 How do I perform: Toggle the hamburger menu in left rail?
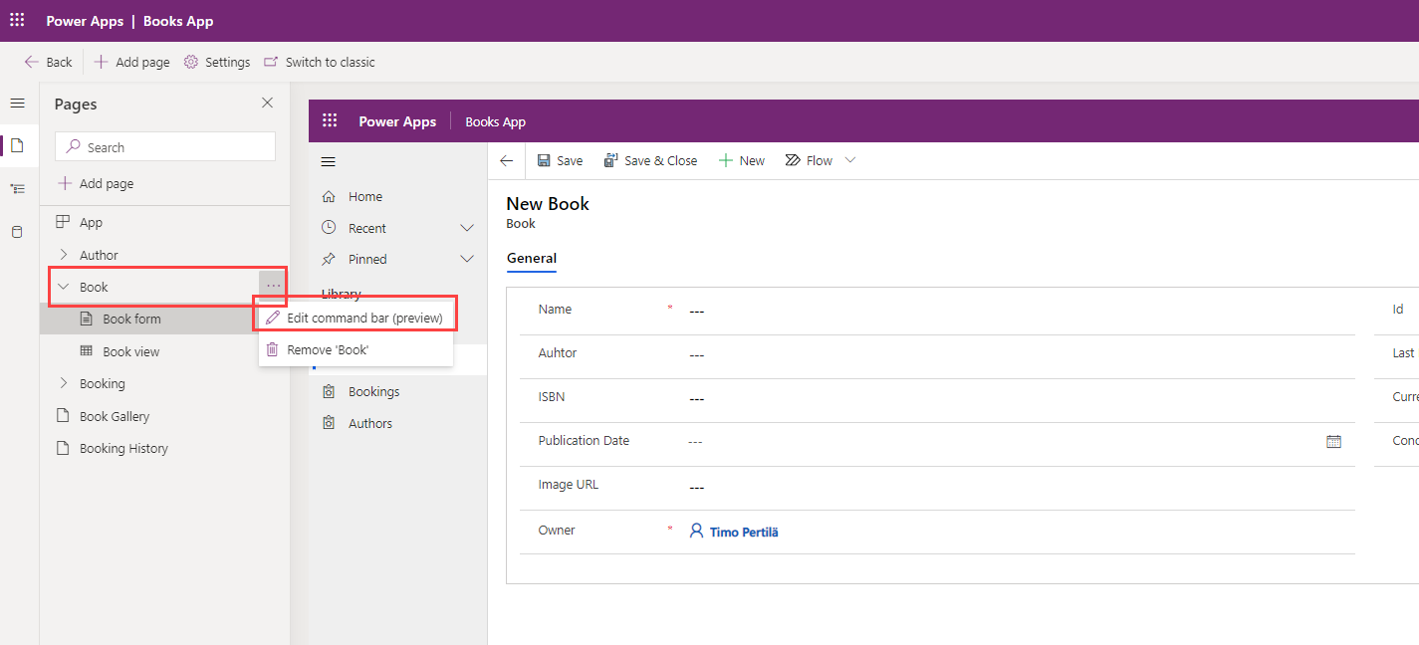pyautogui.click(x=17, y=104)
